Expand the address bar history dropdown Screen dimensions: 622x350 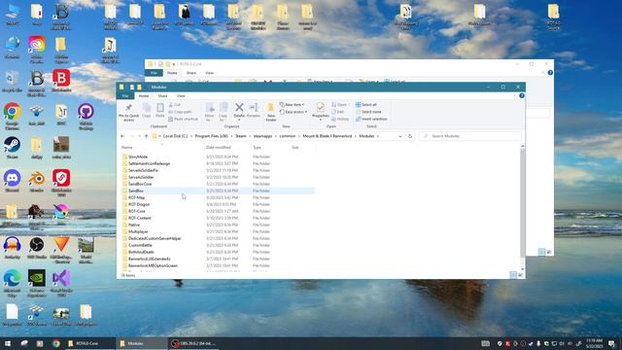tap(399, 136)
